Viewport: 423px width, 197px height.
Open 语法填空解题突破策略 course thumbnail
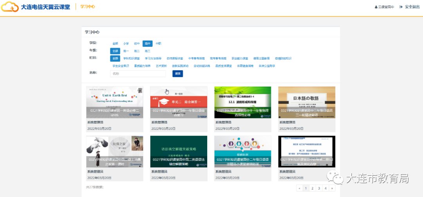coord(179,151)
